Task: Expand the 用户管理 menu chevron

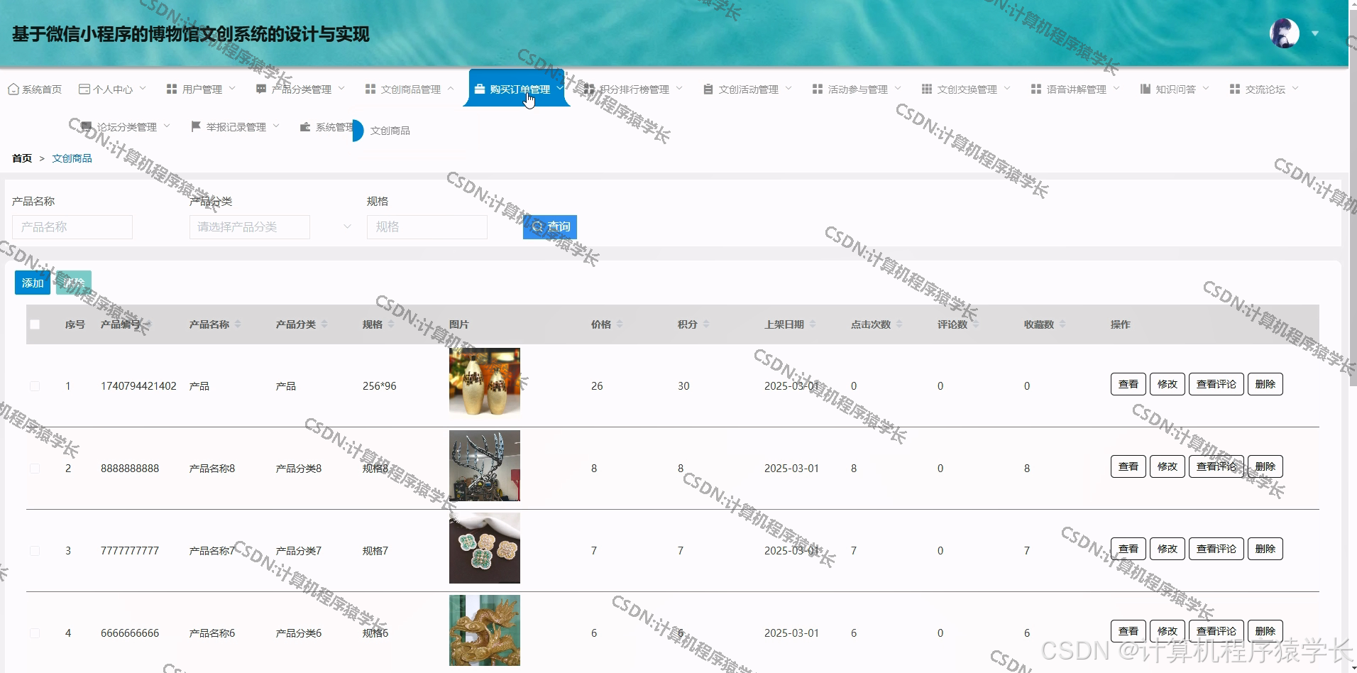Action: [232, 89]
